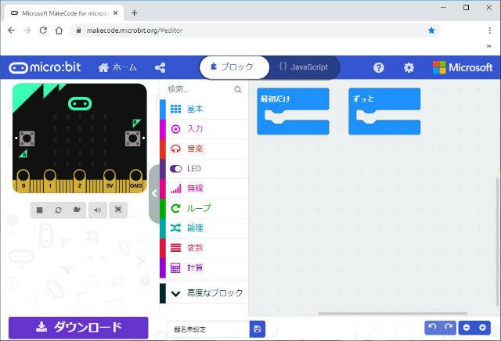Open a new browser tab

[x=135, y=13]
